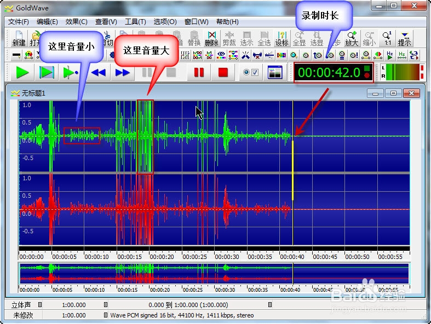The height and width of the screenshot is (324, 431).
Task: Click the 新建 (New) toolbar button
Action: pyautogui.click(x=19, y=38)
